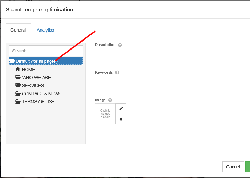Screen dimensions: 250x178
Task: Click the Description help question mark
Action: pos(120,45)
